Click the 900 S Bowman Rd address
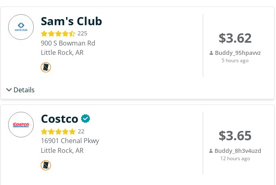Viewport: 276px width, 185px height. (68, 43)
